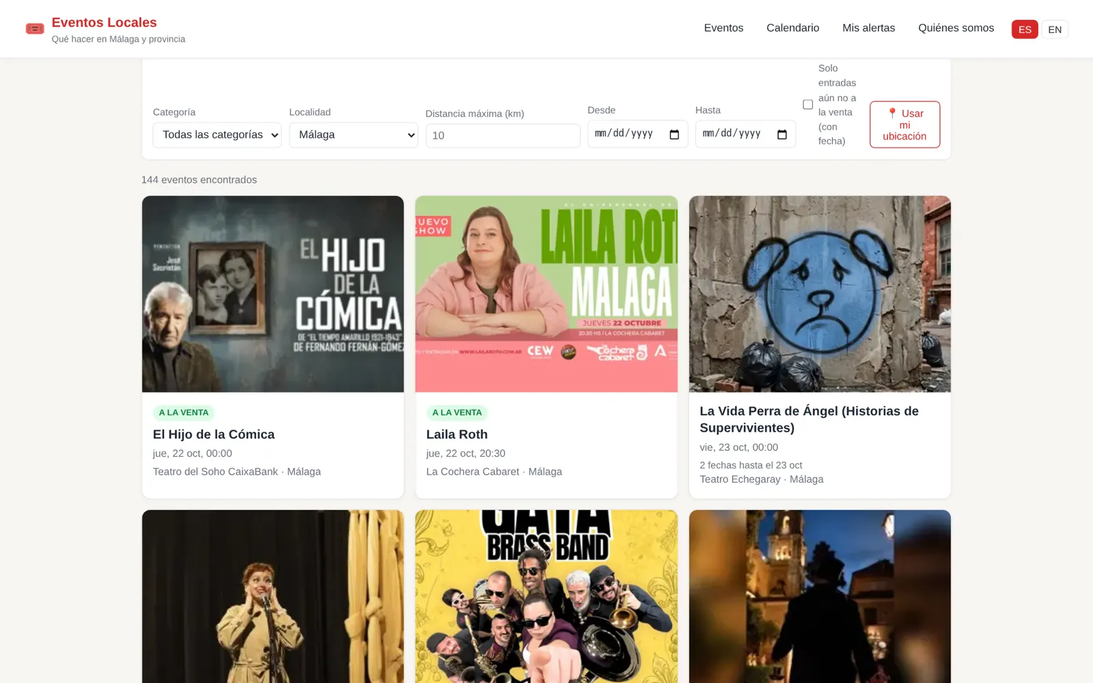Open the Calendario nav item
The height and width of the screenshot is (683, 1093).
click(792, 28)
